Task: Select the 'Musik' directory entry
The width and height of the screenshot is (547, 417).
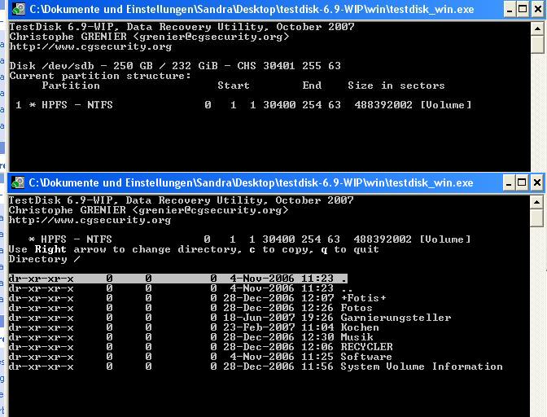Action: [x=190, y=337]
